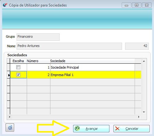Viewport: 154px width, 136px height.
Task: Click the Número column header
Action: point(33,61)
